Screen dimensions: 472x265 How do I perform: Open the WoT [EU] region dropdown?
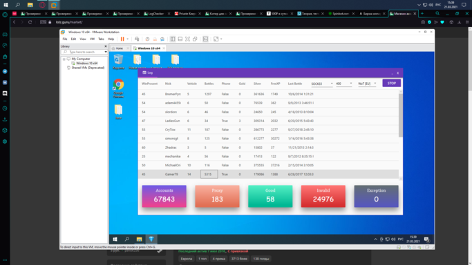point(367,84)
